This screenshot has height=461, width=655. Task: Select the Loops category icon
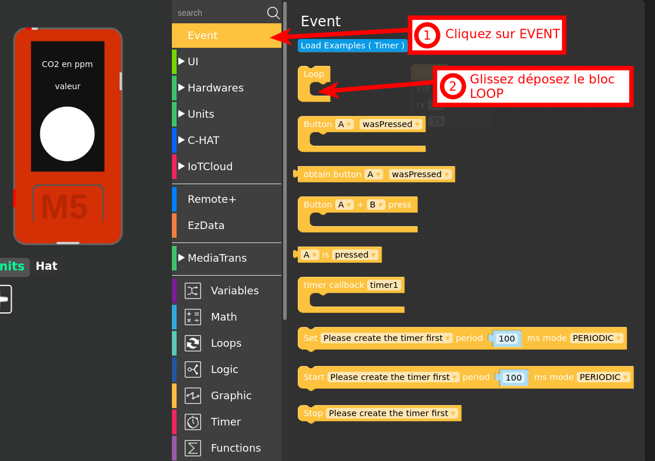click(x=193, y=343)
